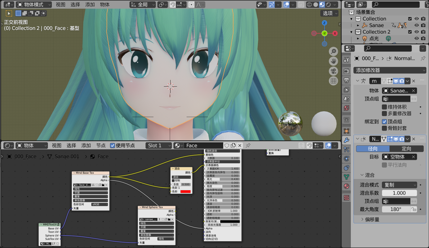
Task: Click the node editor pin icon
Action: [248, 145]
